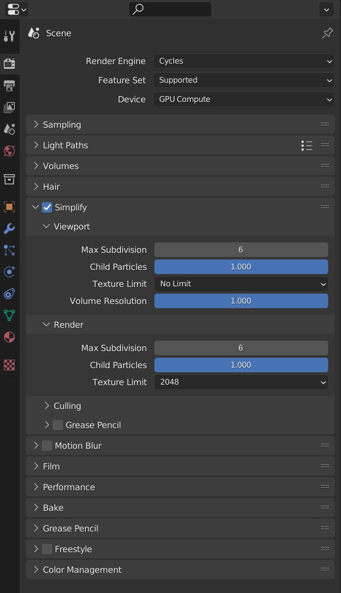Click the editor type selector icon
Viewport: 341px width, 593px height.
pos(16,9)
